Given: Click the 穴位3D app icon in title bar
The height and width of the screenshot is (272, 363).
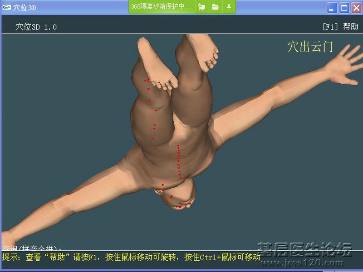Looking at the screenshot, I should click(x=7, y=7).
